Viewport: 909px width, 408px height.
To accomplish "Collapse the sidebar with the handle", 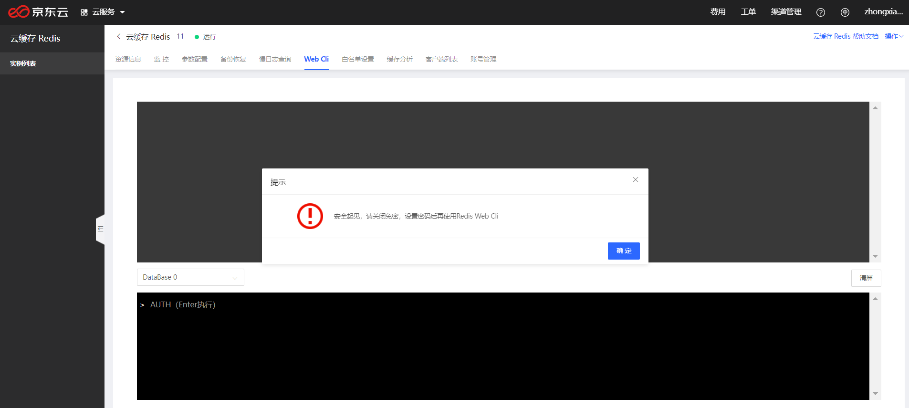I will [100, 229].
